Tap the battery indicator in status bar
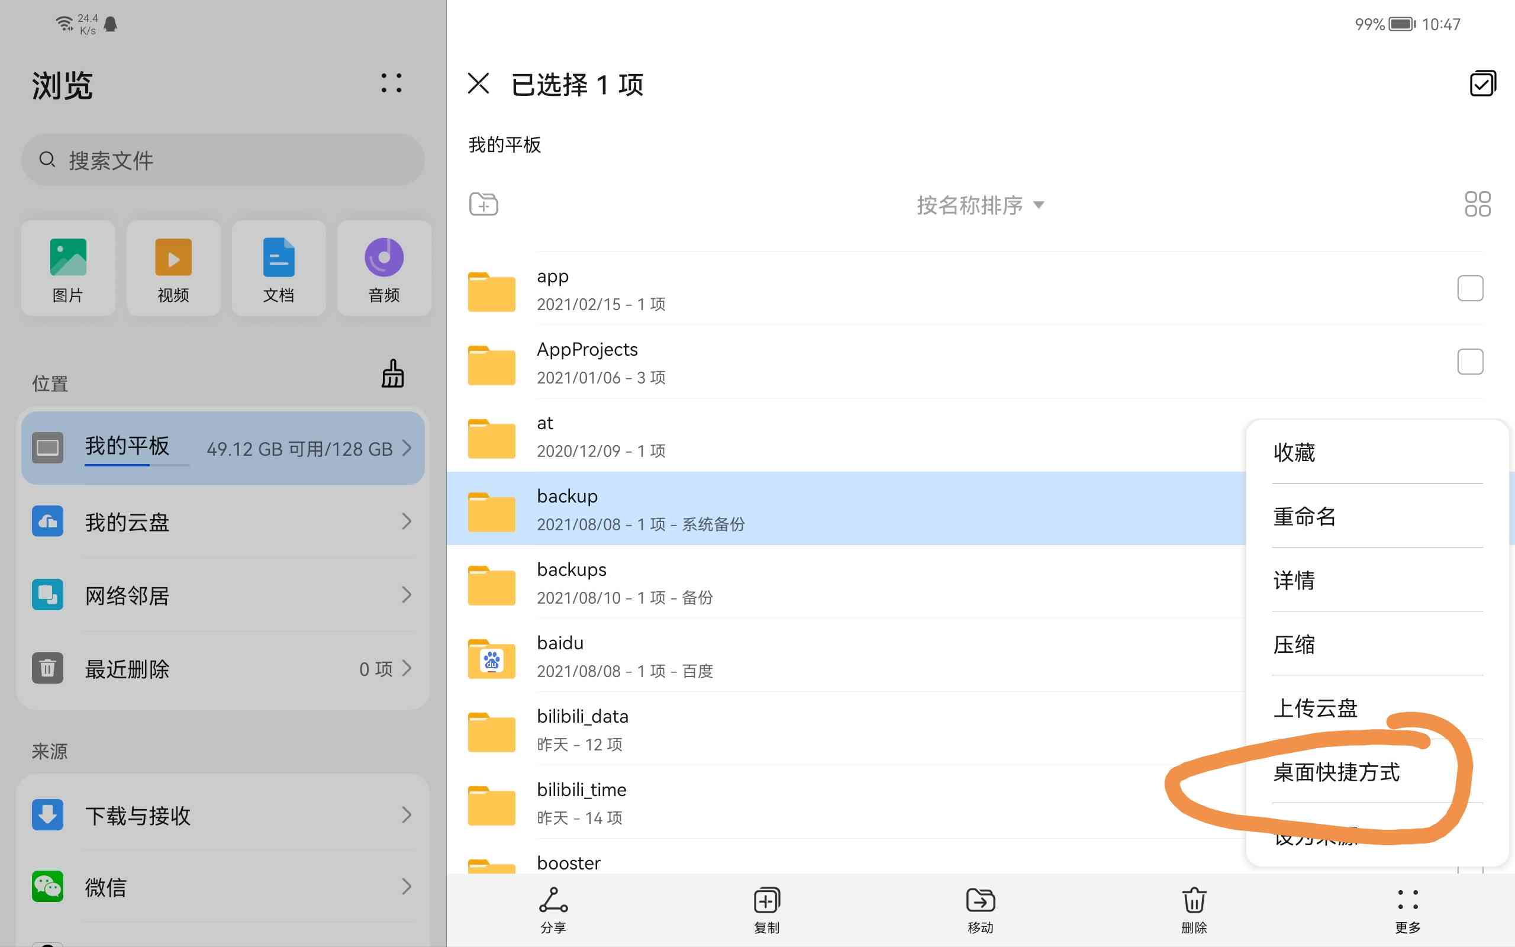 (1403, 24)
